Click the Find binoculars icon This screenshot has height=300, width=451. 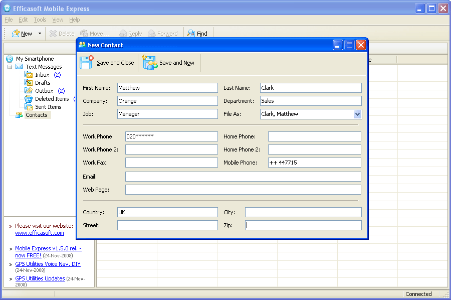[x=191, y=34]
